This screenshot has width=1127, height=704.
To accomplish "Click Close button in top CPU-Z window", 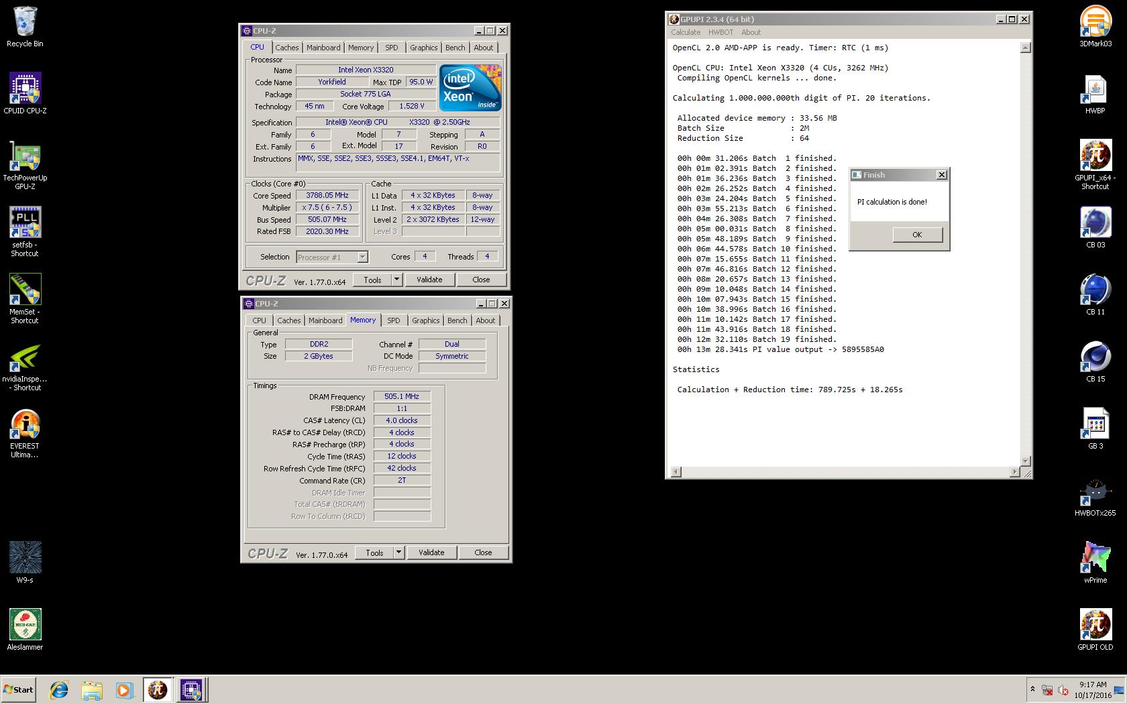I will (481, 280).
